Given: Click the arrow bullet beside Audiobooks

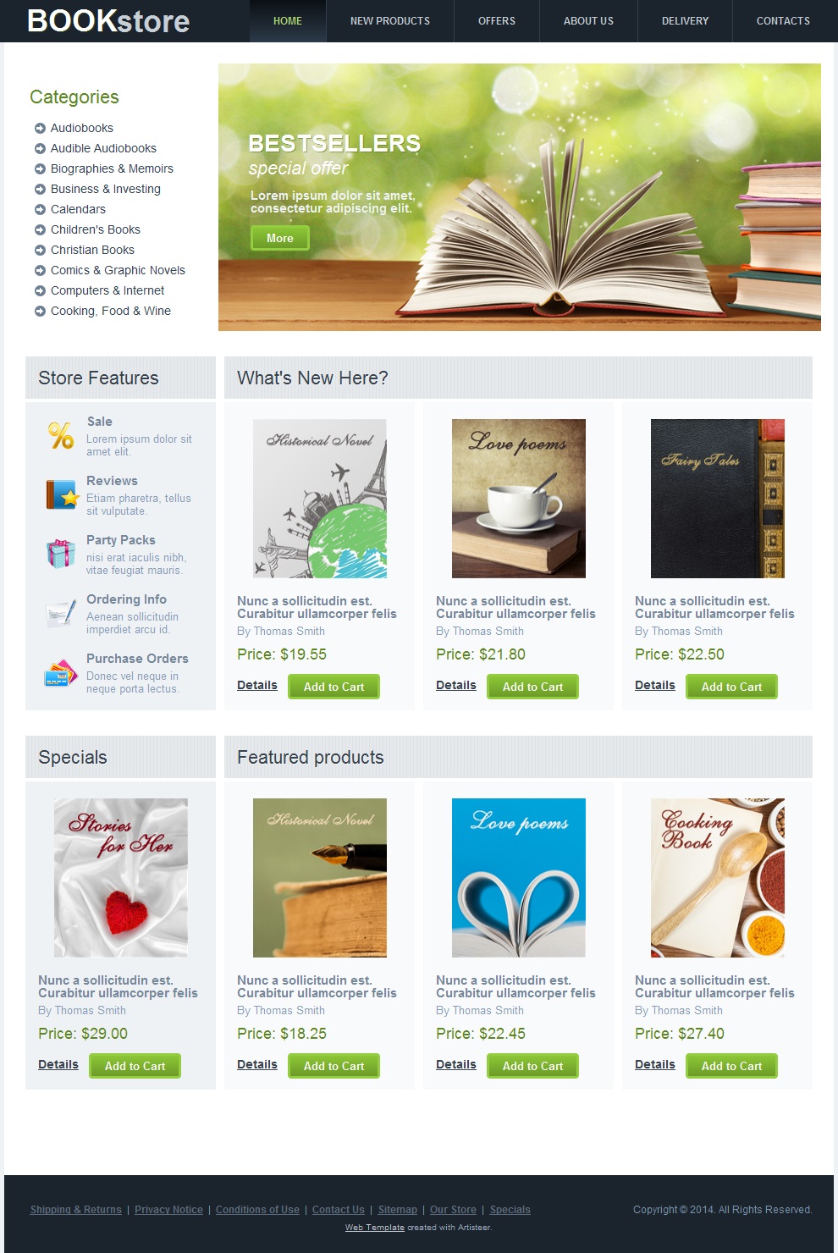Looking at the screenshot, I should click(40, 128).
